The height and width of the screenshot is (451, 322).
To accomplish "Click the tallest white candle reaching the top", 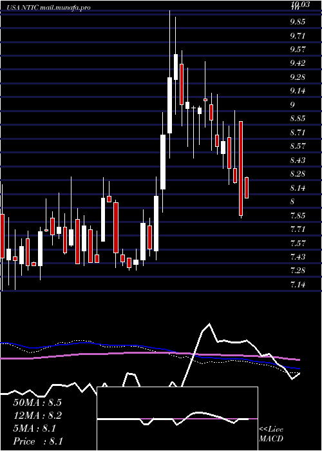I will [x=169, y=105].
